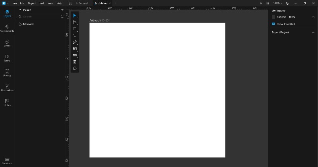Open the Styles sidebar panel

[7, 43]
